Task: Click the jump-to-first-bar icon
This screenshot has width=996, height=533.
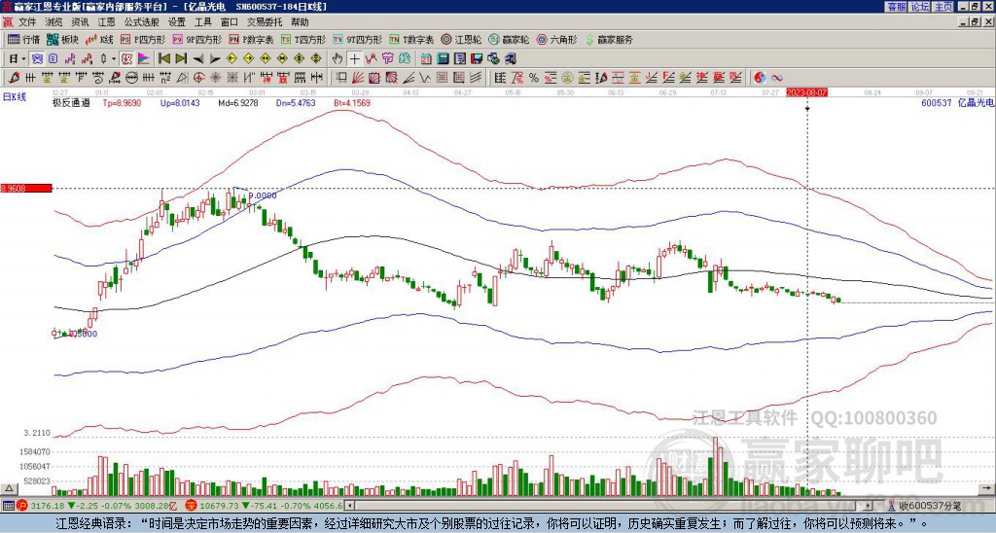Action: (x=163, y=58)
